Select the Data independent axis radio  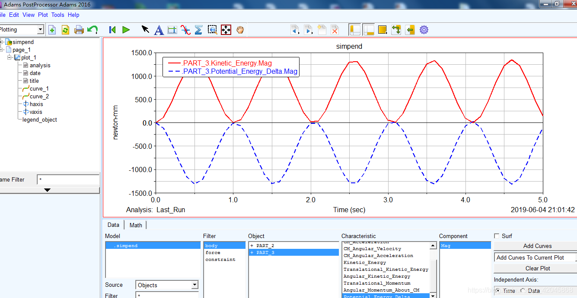[523, 291]
